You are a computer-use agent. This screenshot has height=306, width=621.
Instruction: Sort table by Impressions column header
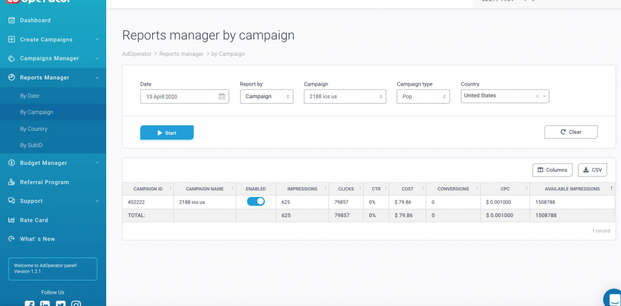tap(302, 189)
